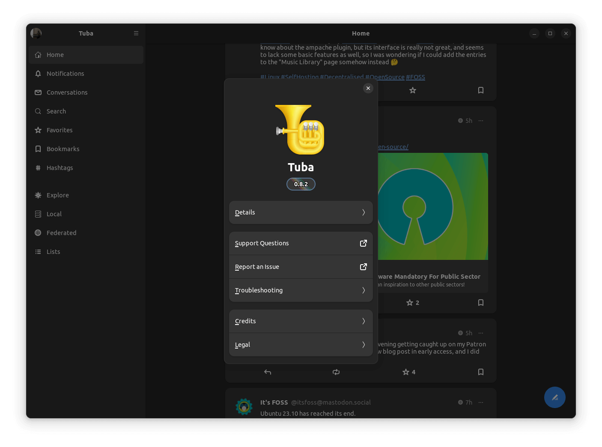Switch to the Local timeline
The height and width of the screenshot is (447, 602).
pos(38,214)
